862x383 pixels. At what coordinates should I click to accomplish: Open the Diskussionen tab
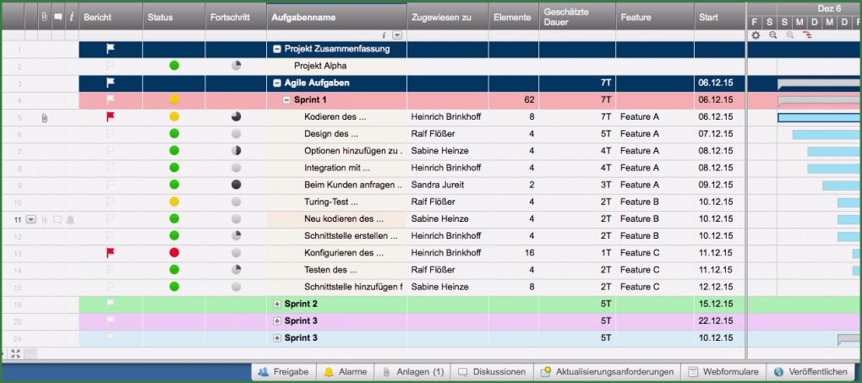(x=492, y=371)
